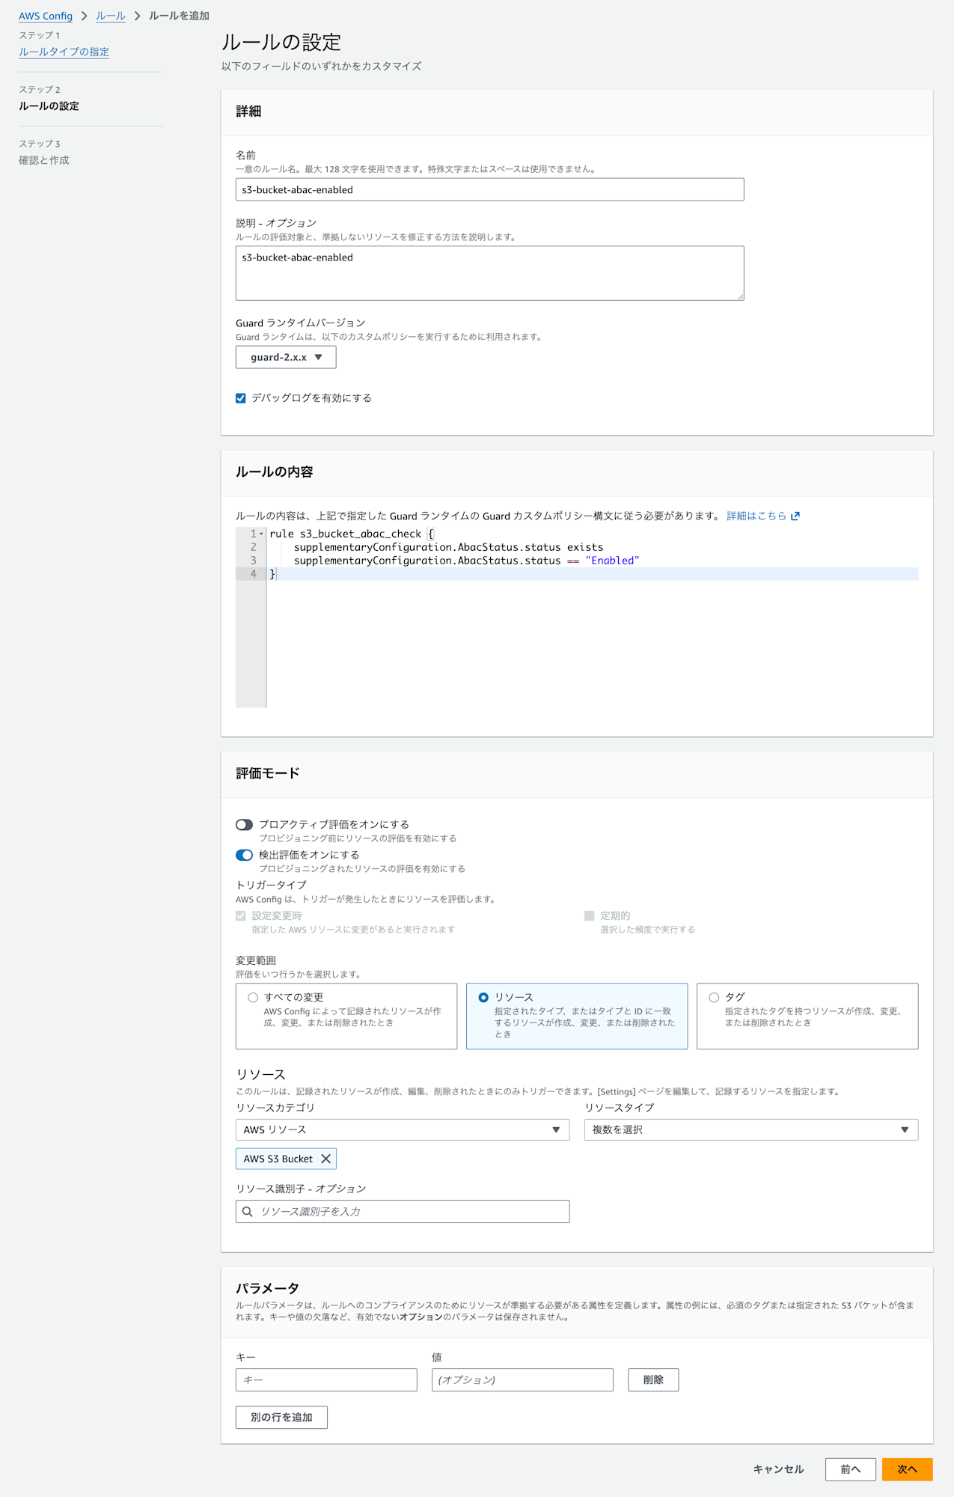
Task: Open the リソースタイプ 複数を選択 dropdown
Action: point(750,1129)
